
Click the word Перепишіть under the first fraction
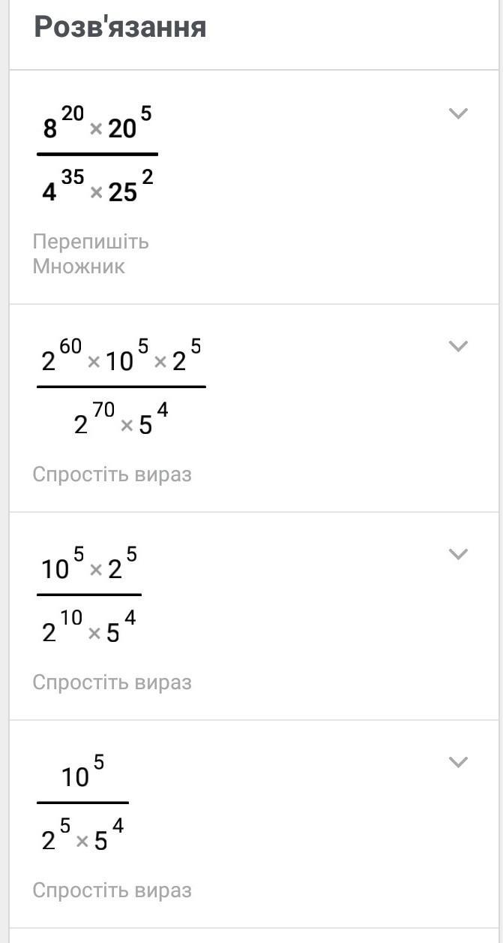pos(91,242)
